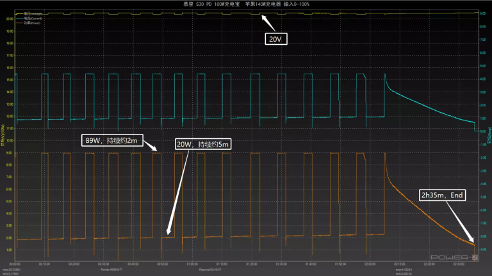Select the orange Power legend entry
The width and height of the screenshot is (492, 276).
pos(28,23)
